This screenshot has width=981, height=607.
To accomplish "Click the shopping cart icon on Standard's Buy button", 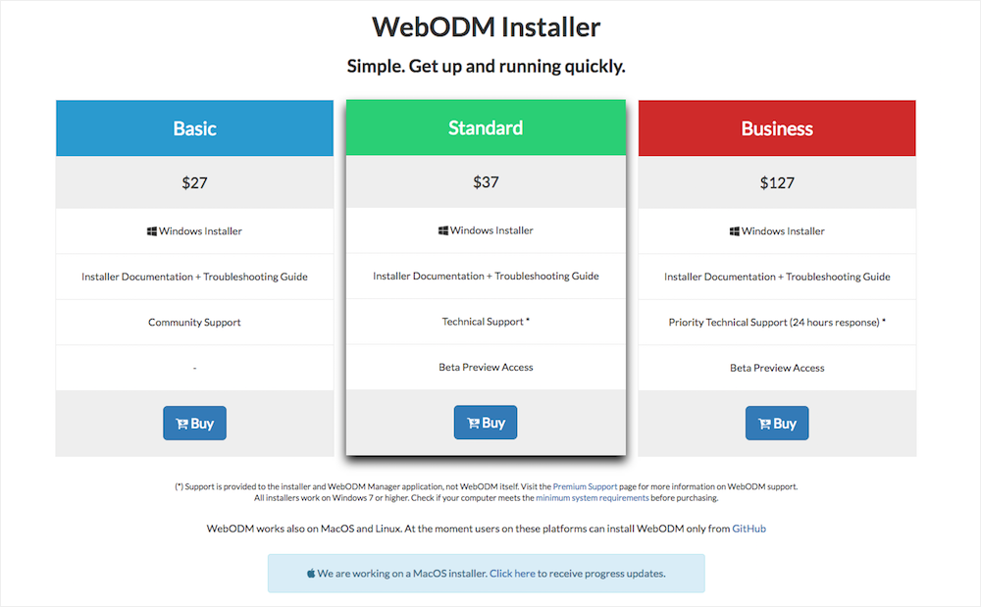I will click(x=472, y=422).
